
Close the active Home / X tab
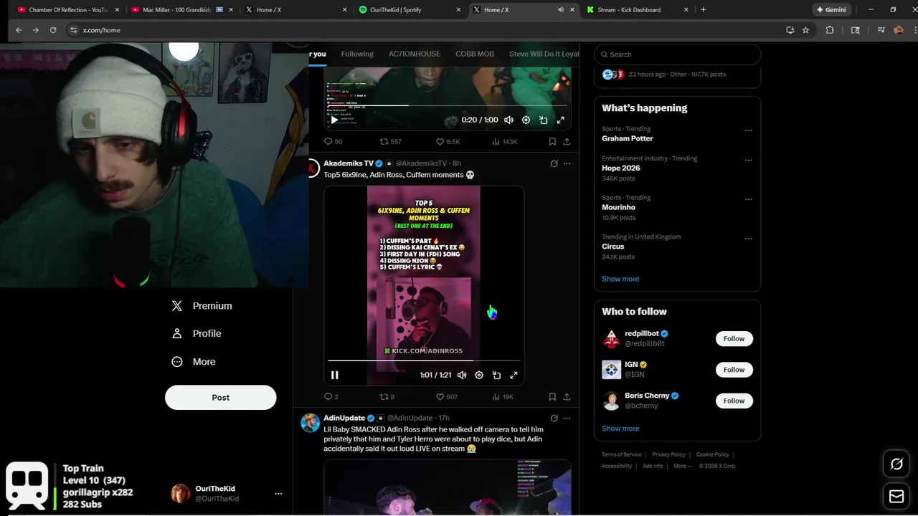click(x=572, y=10)
